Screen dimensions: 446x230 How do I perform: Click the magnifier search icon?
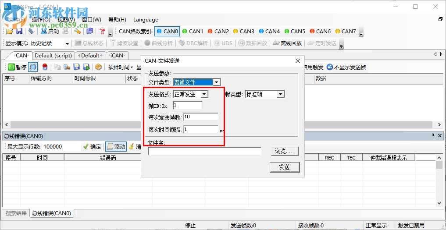[x=67, y=67]
